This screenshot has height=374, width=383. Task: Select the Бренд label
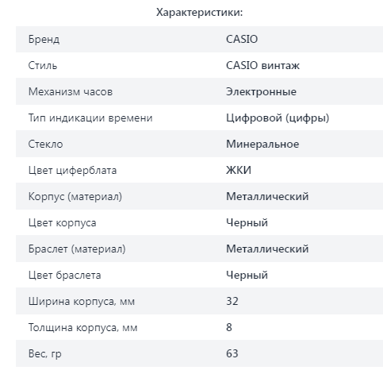tap(44, 40)
